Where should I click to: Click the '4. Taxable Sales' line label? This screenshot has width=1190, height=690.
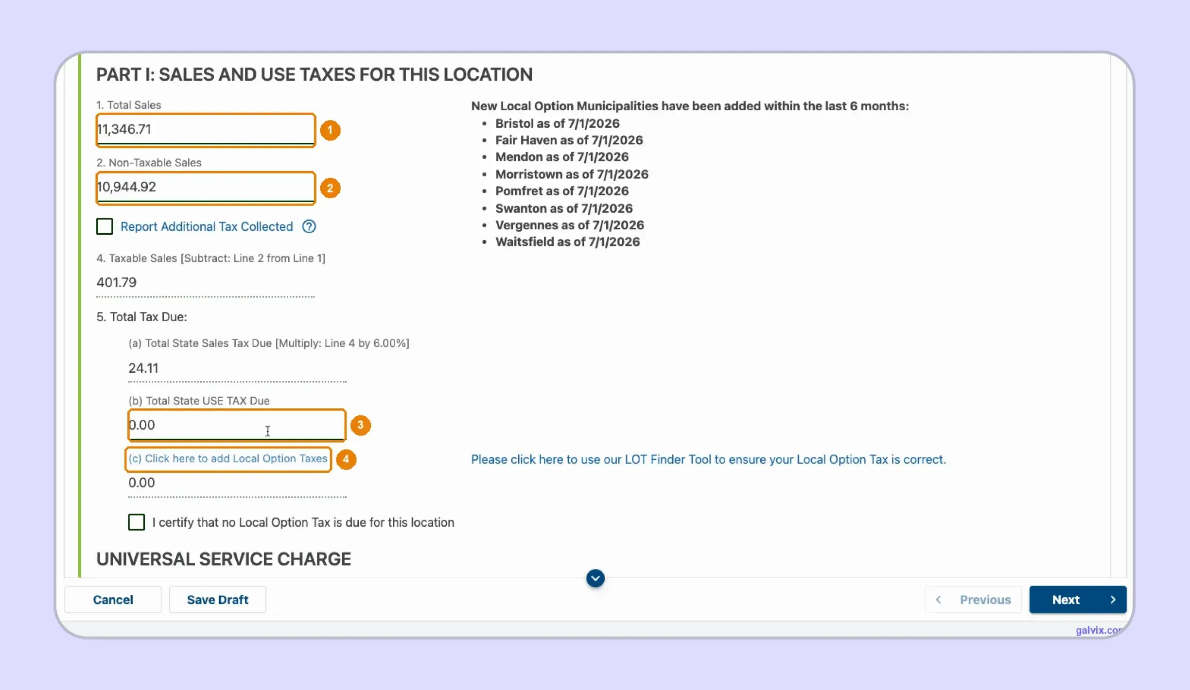(210, 259)
